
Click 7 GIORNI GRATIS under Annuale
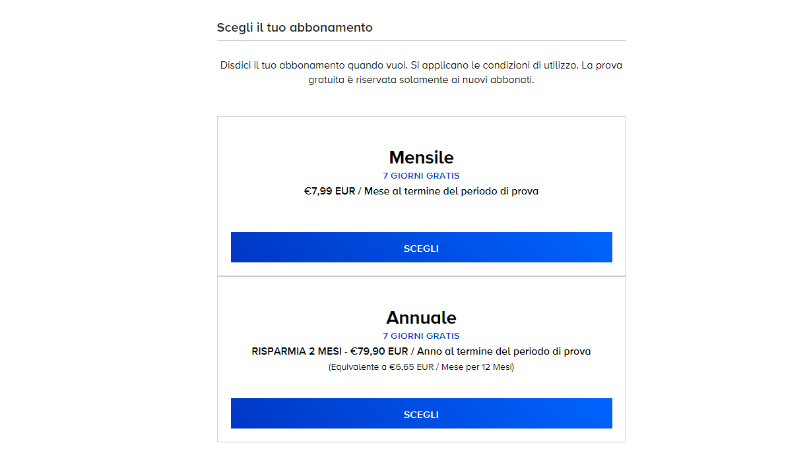[421, 336]
